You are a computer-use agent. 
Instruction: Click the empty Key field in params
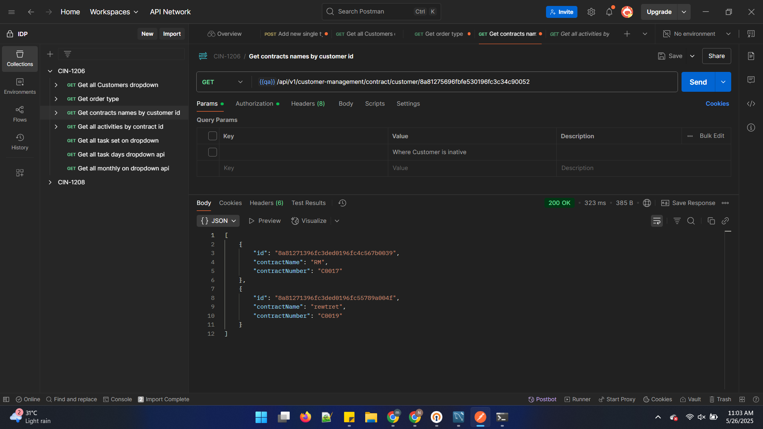(x=303, y=168)
